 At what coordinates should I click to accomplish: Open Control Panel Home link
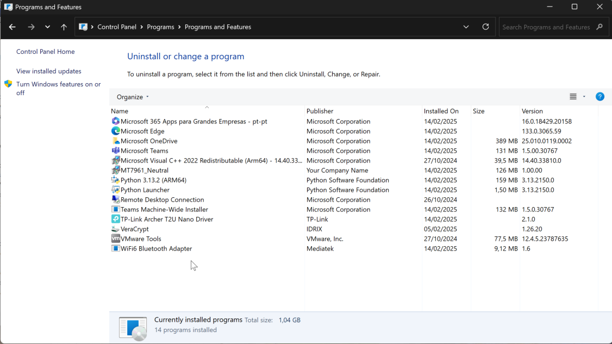pyautogui.click(x=45, y=52)
